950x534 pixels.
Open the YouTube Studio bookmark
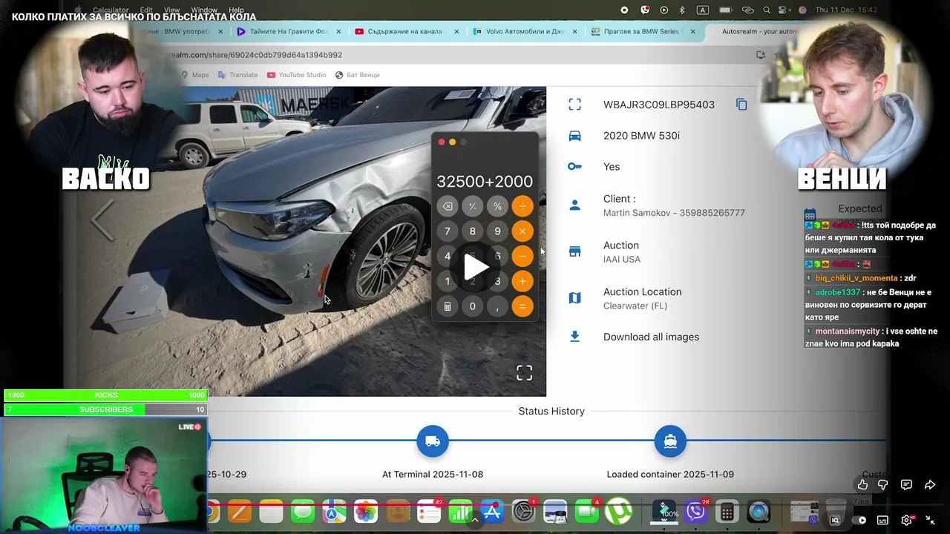296,75
